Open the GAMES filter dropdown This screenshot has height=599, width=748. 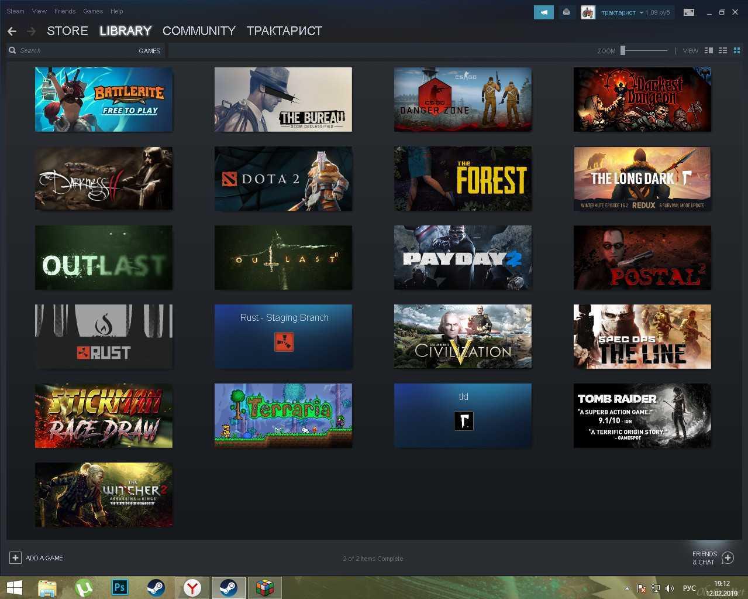click(149, 51)
